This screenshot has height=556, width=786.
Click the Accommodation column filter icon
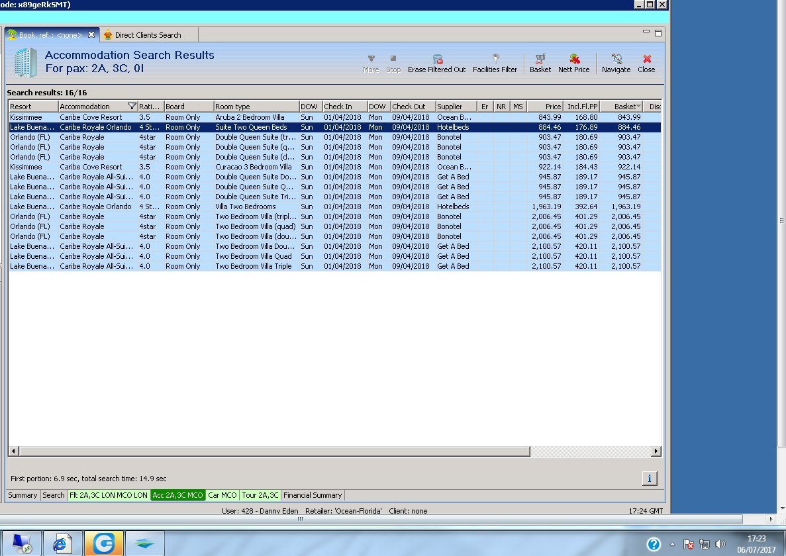click(132, 106)
